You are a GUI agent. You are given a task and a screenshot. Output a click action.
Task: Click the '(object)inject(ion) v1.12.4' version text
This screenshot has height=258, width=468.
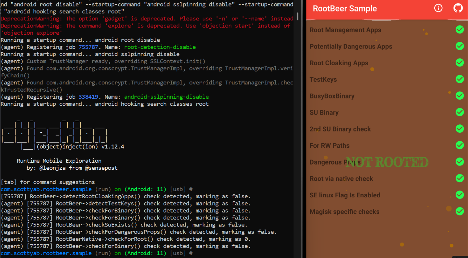coord(80,147)
